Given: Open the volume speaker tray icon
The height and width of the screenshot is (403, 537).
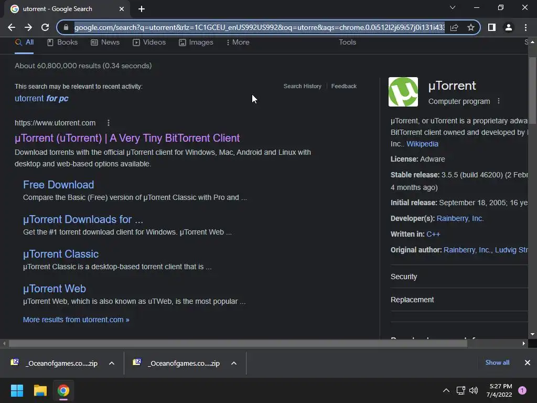Looking at the screenshot, I should (x=474, y=390).
